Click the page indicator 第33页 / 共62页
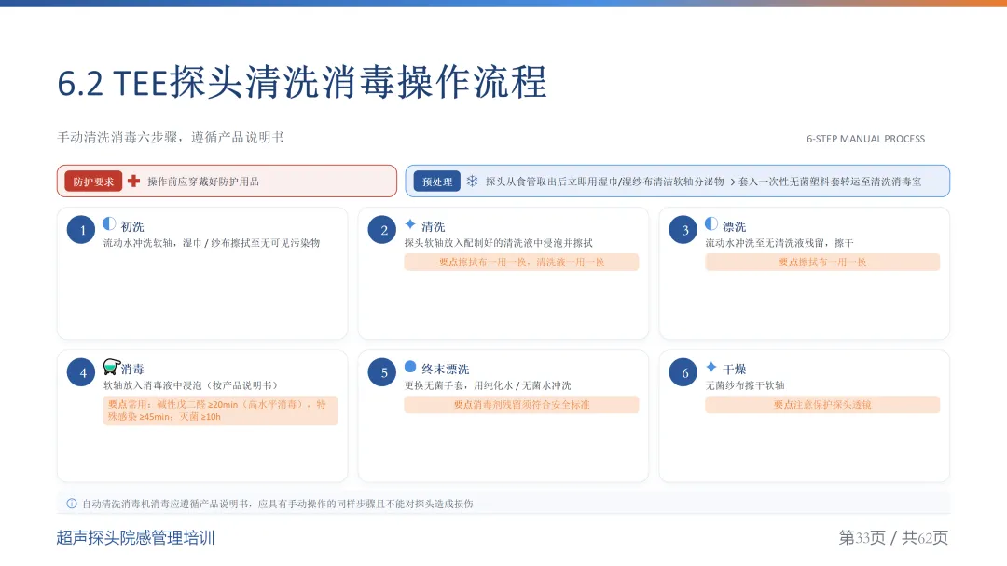The width and height of the screenshot is (1007, 566). (x=893, y=537)
